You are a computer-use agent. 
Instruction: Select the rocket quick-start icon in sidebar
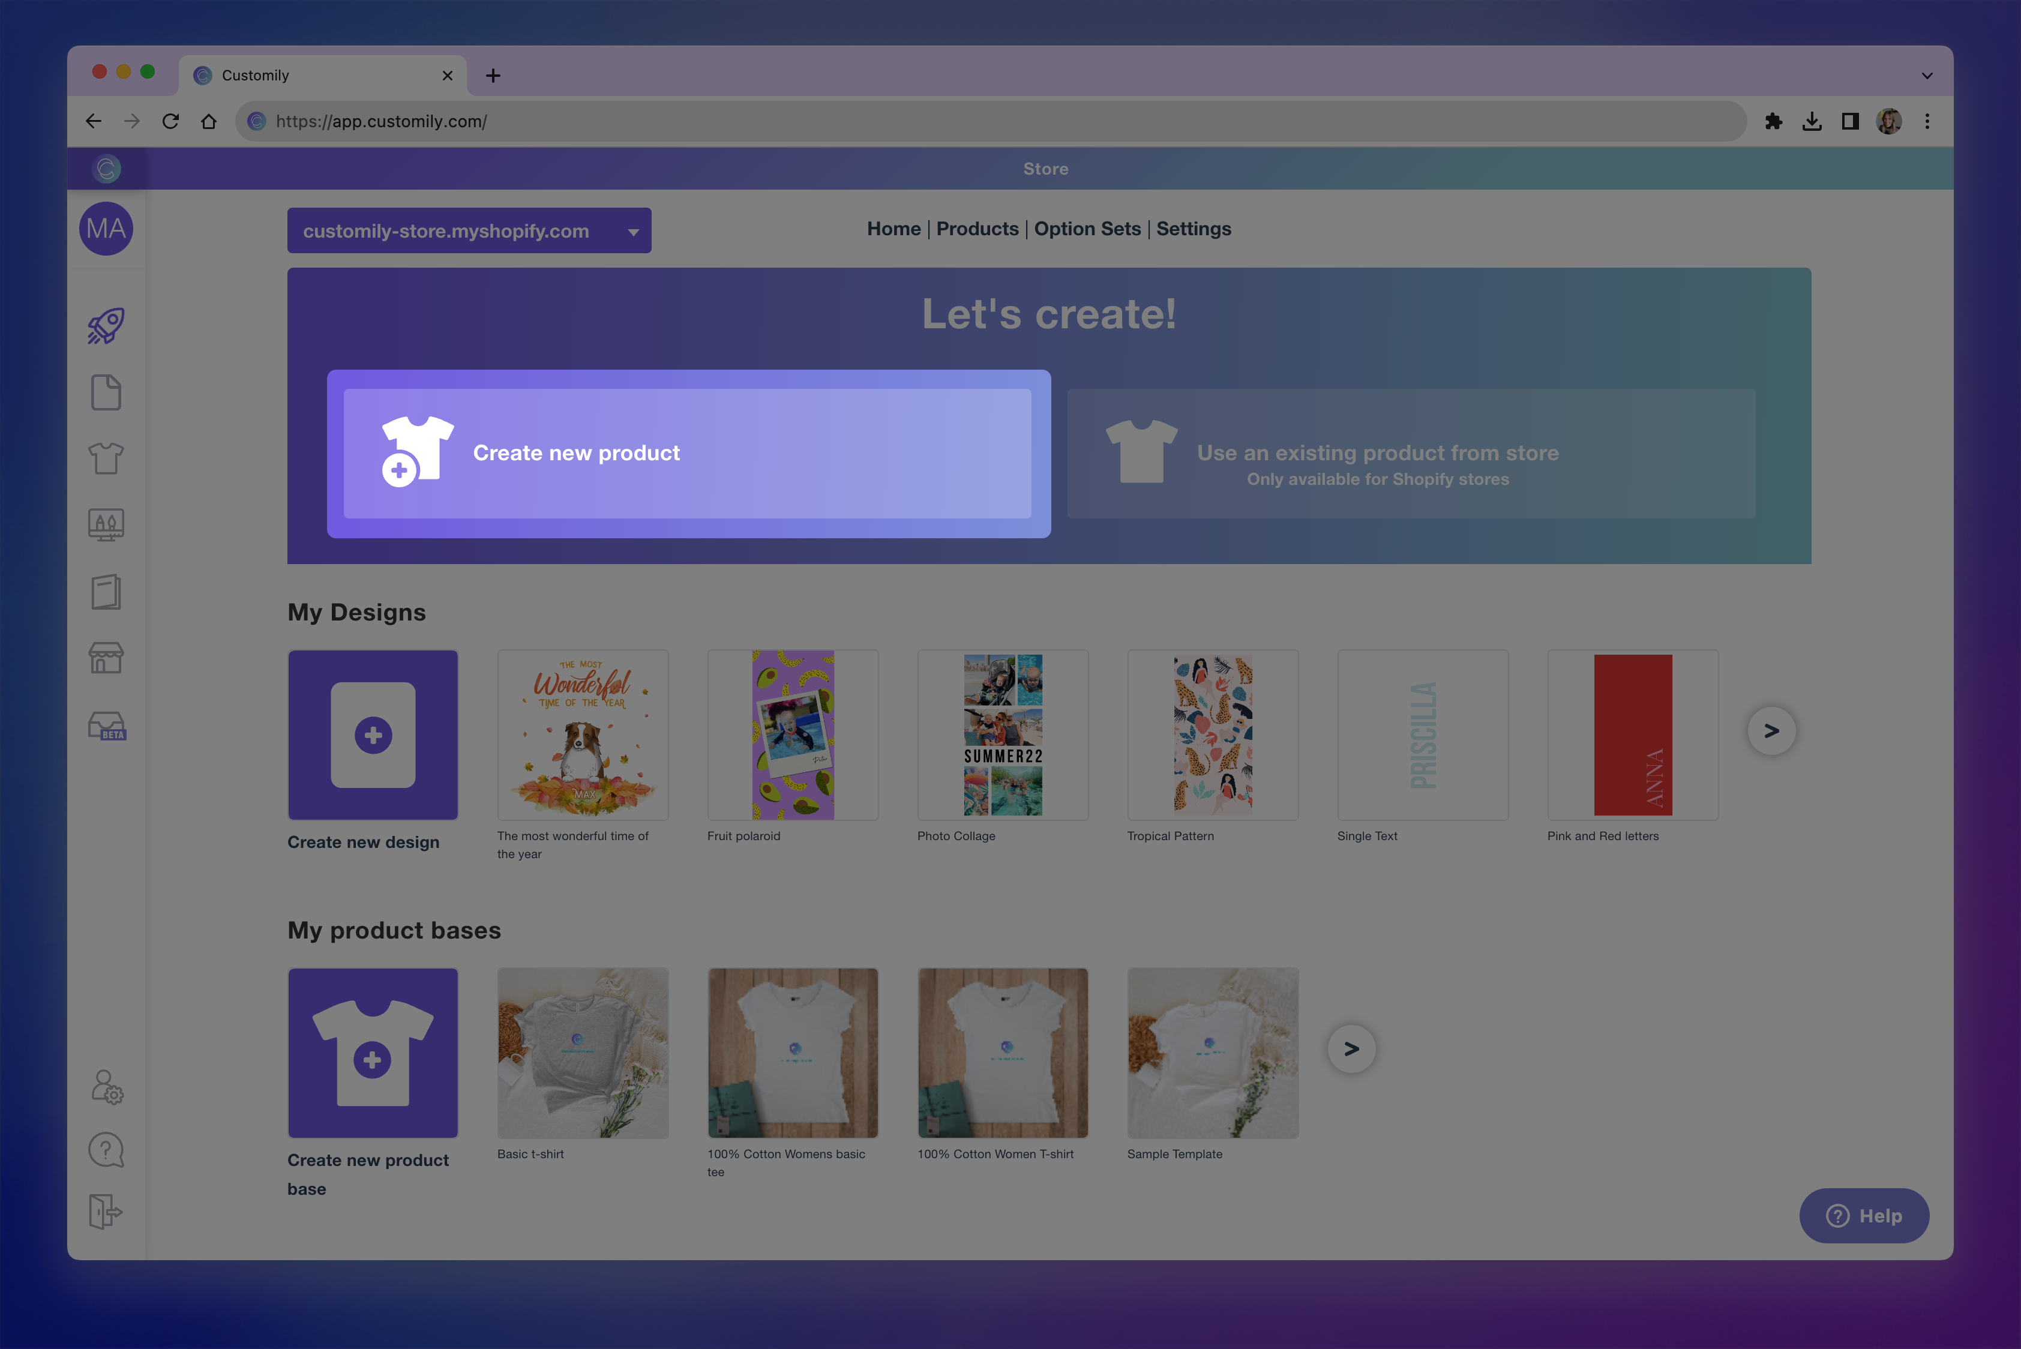tap(105, 325)
